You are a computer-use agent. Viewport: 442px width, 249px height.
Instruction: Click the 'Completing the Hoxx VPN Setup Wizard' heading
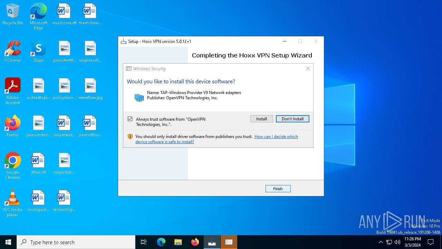tap(252, 55)
